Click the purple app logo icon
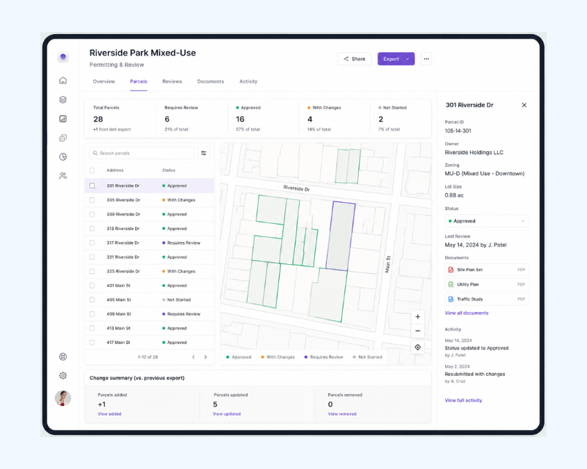The width and height of the screenshot is (587, 469). [63, 57]
